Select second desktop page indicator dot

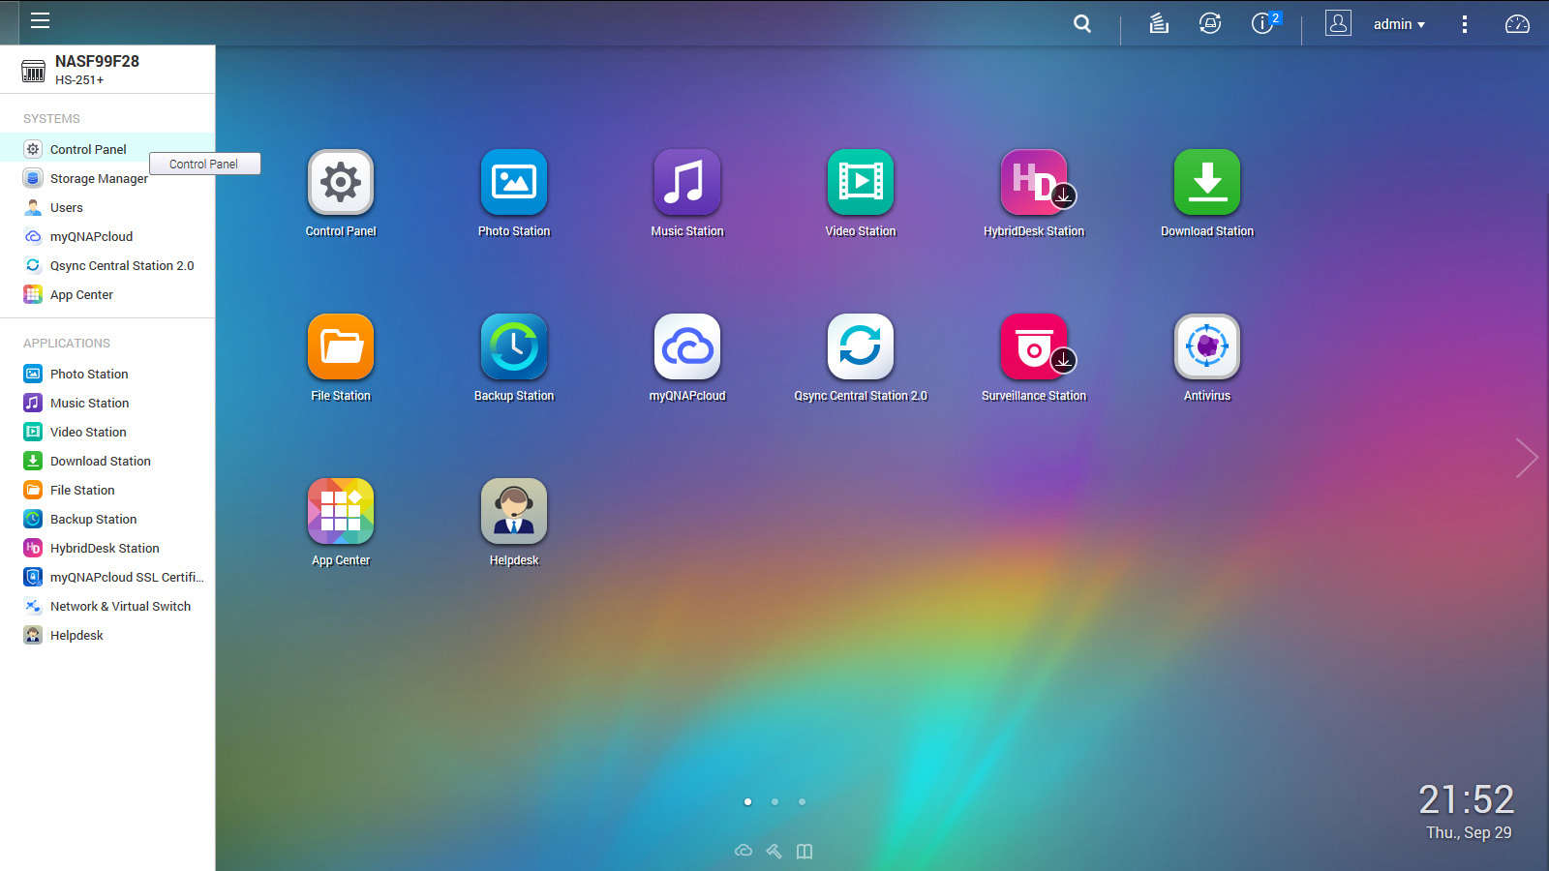click(774, 801)
